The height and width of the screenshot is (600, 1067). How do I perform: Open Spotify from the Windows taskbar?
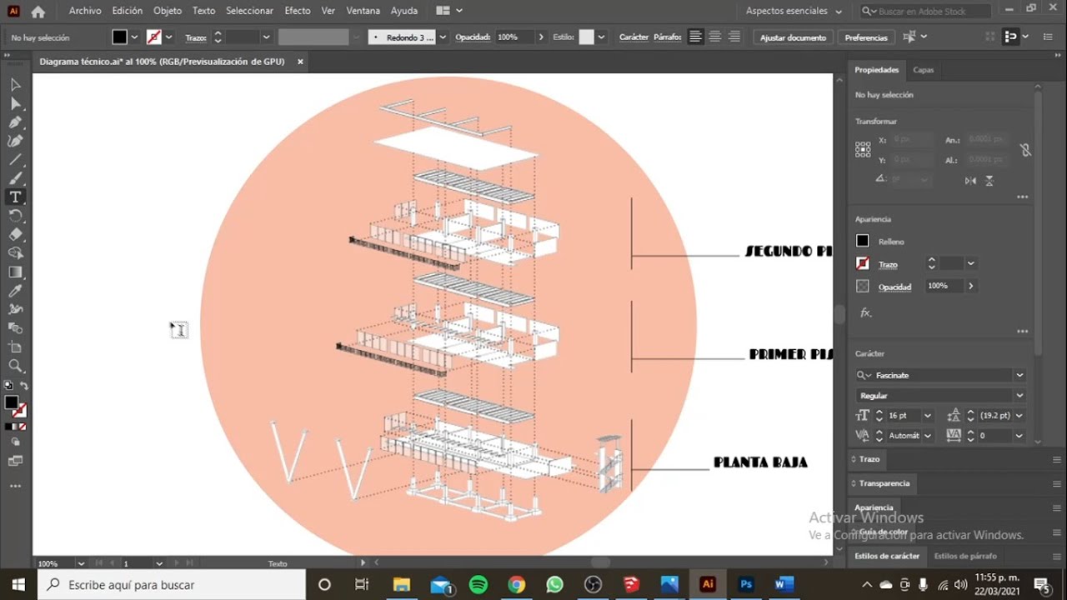coord(478,584)
